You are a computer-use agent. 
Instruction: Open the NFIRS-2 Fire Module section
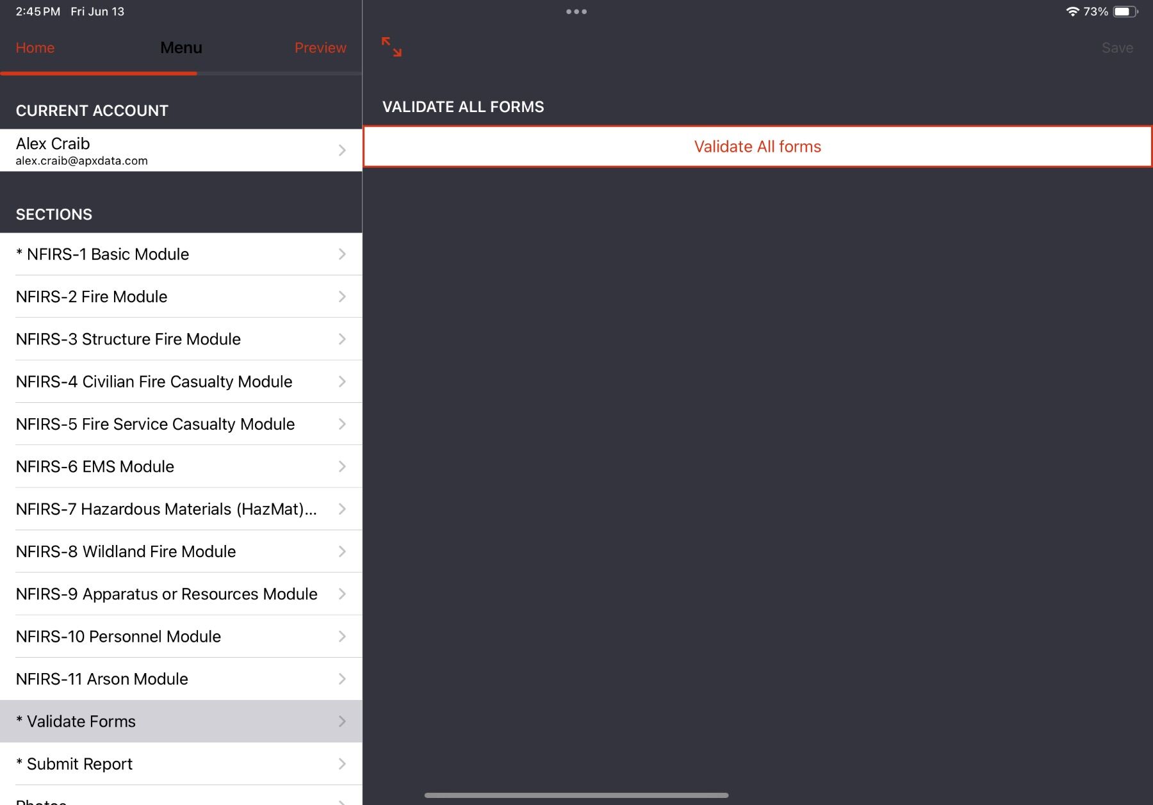(x=181, y=297)
